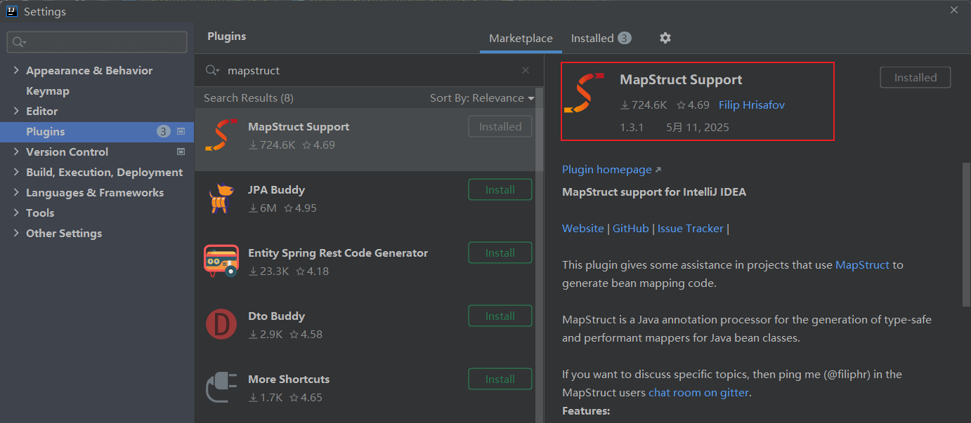The image size is (971, 423).
Task: Open the Sort By: Relevance dropdown
Action: 482,98
